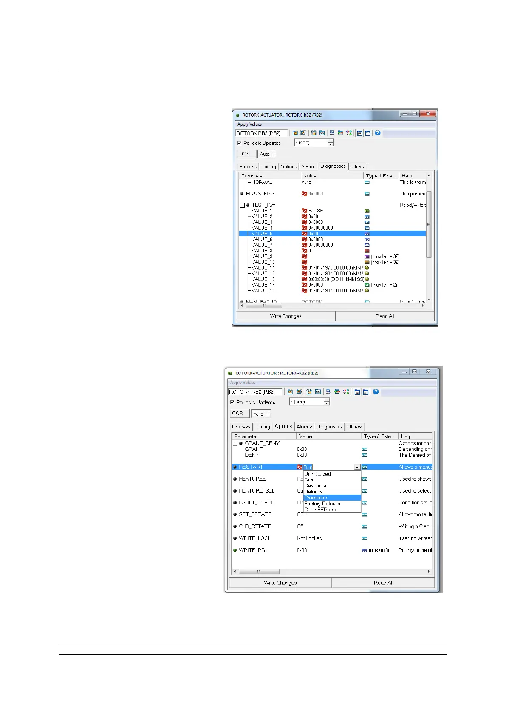Screen dimensions: 506x715
Task: Switch to Process tab in lower window
Action: (x=241, y=427)
